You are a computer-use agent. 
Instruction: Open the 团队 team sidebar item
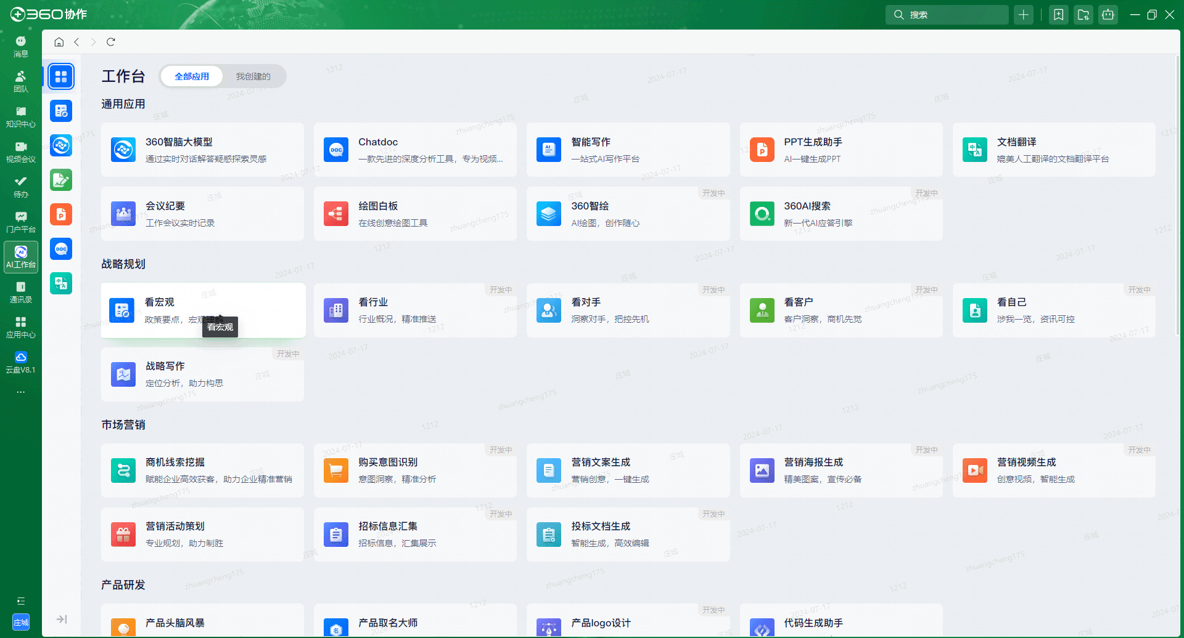point(21,81)
